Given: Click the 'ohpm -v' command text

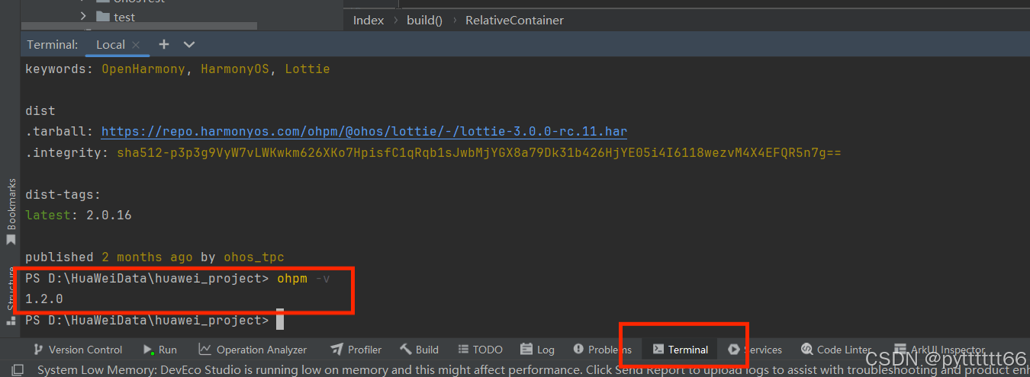Looking at the screenshot, I should click(304, 279).
